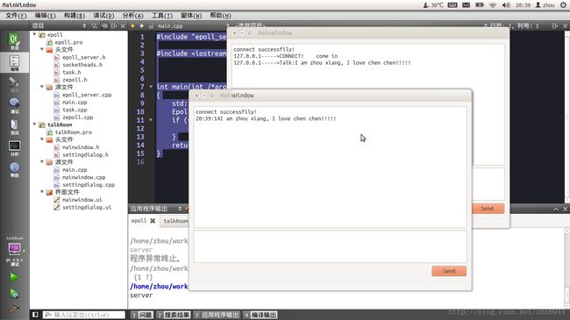Collapse the epoll project node

(34, 34)
